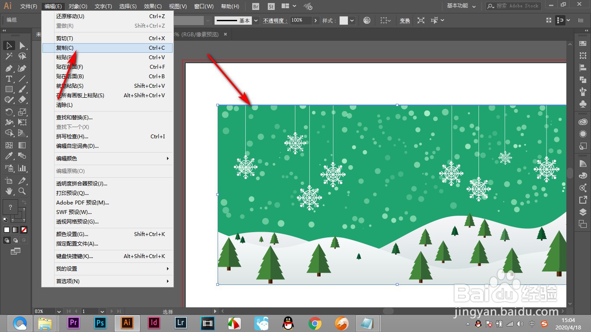591x332 pixels.
Task: Set paint mode to Gradient
Action: coord(15,230)
